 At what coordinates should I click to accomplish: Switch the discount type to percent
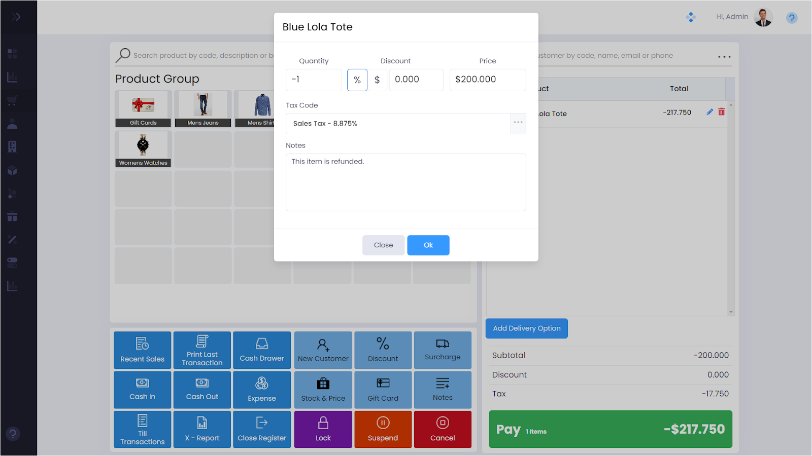click(357, 80)
